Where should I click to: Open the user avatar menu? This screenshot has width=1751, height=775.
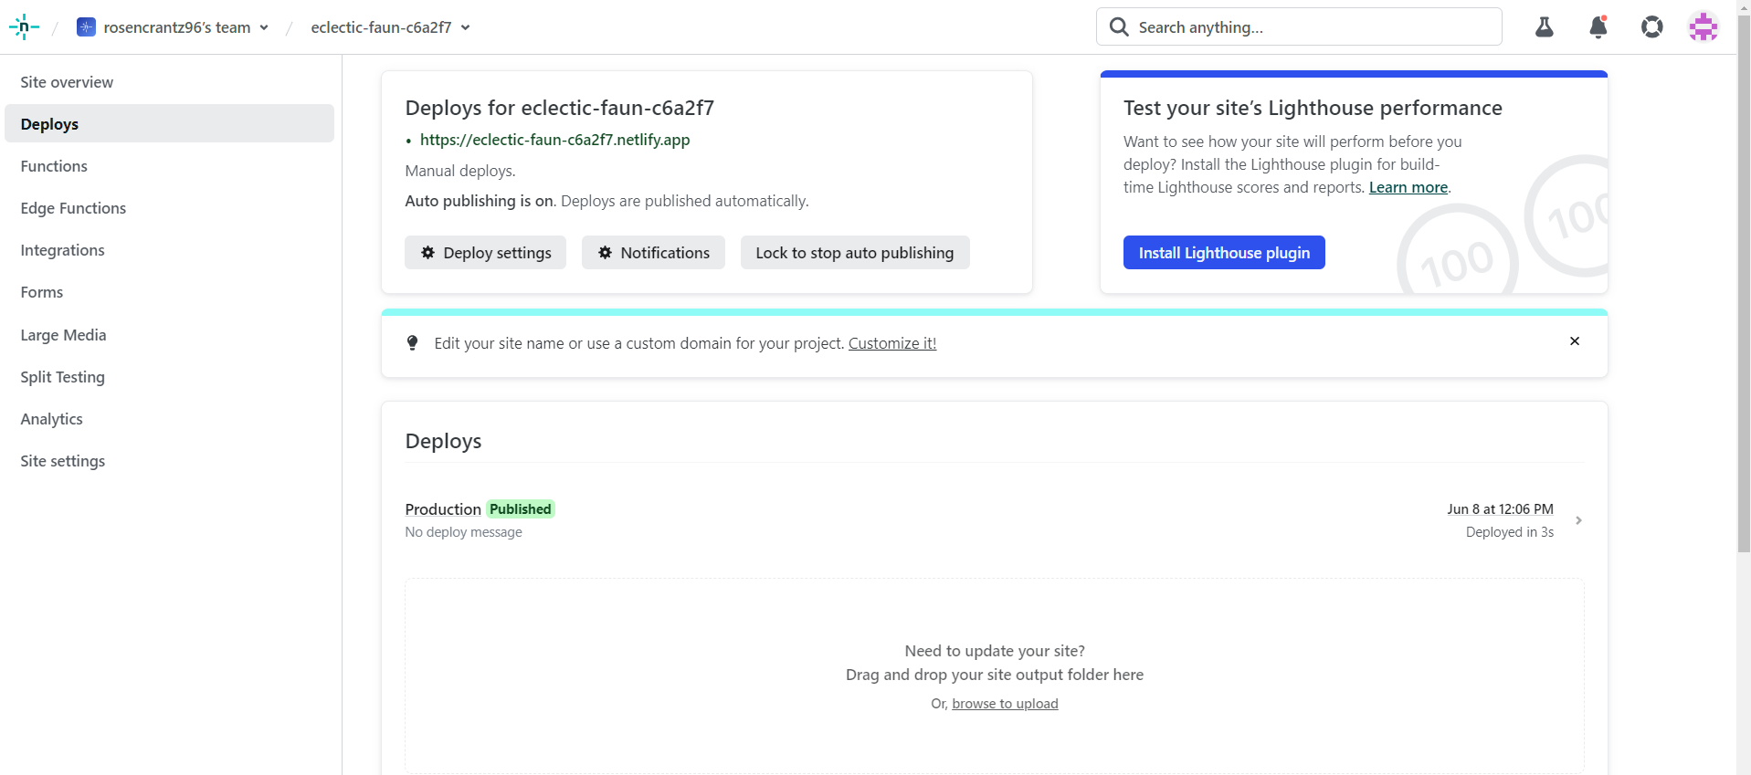tap(1704, 27)
